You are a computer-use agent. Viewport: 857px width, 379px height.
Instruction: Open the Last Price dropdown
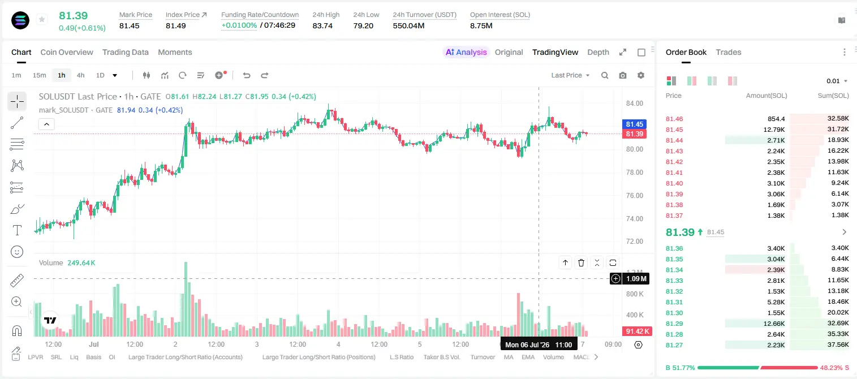pos(570,75)
